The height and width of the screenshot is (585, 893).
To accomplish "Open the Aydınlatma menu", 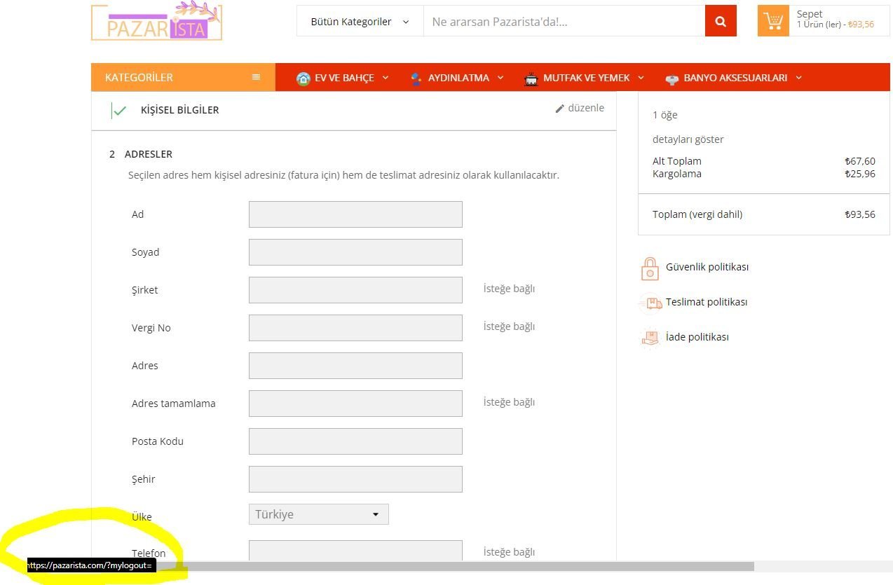I will tap(458, 78).
